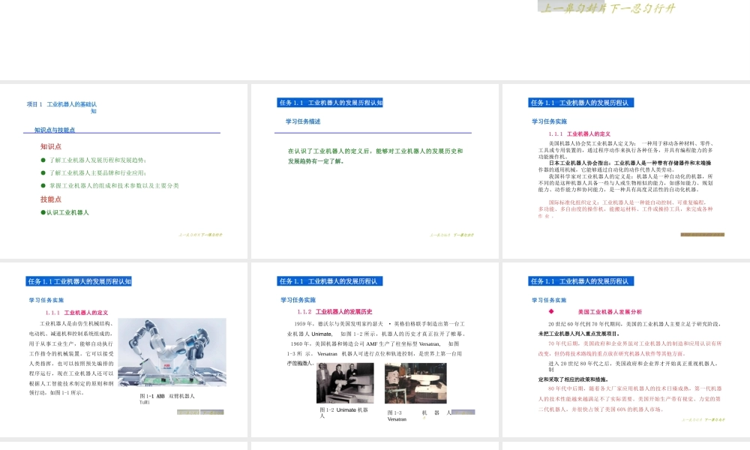750x450 pixels.
Task: Click heading 1.1.1 工业机器人的定义 on text-only slide
Action: [x=579, y=134]
